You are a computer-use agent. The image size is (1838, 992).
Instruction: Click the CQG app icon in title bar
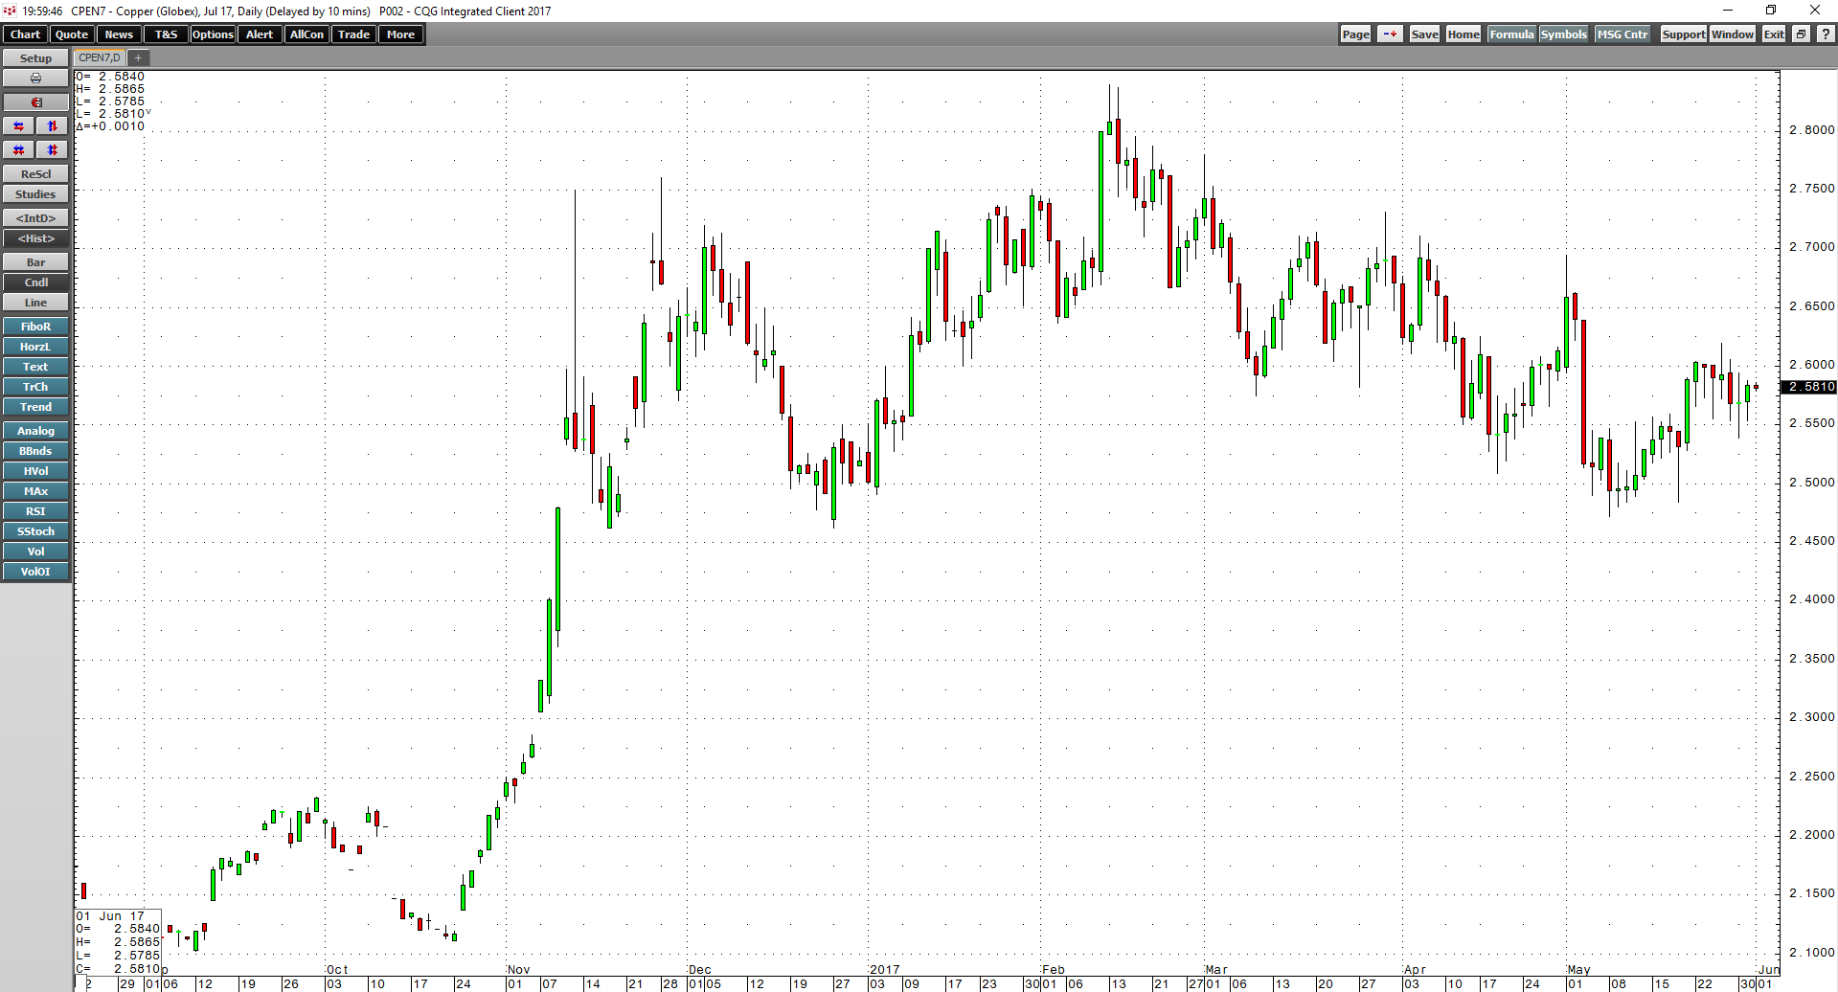coord(9,11)
